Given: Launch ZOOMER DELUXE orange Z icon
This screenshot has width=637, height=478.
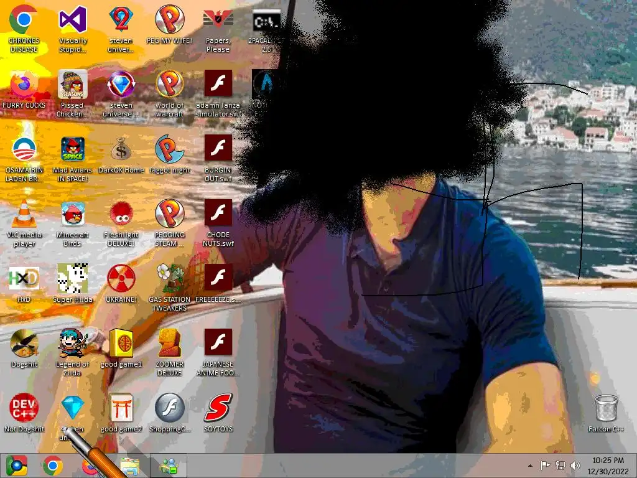Looking at the screenshot, I should tap(169, 344).
